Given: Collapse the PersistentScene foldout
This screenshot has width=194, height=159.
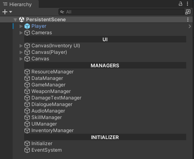Looking at the screenshot, I should [x=15, y=20].
